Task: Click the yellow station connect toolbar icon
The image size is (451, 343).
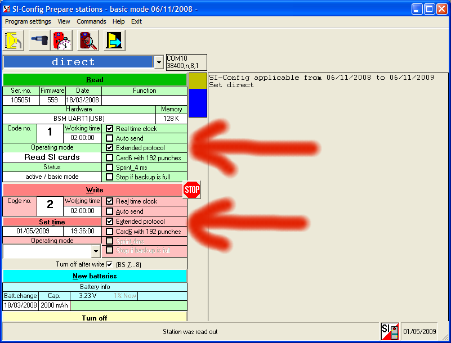Action: 13,40
